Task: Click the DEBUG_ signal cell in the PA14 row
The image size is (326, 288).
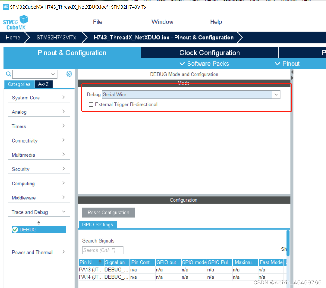Action: tap(116, 277)
